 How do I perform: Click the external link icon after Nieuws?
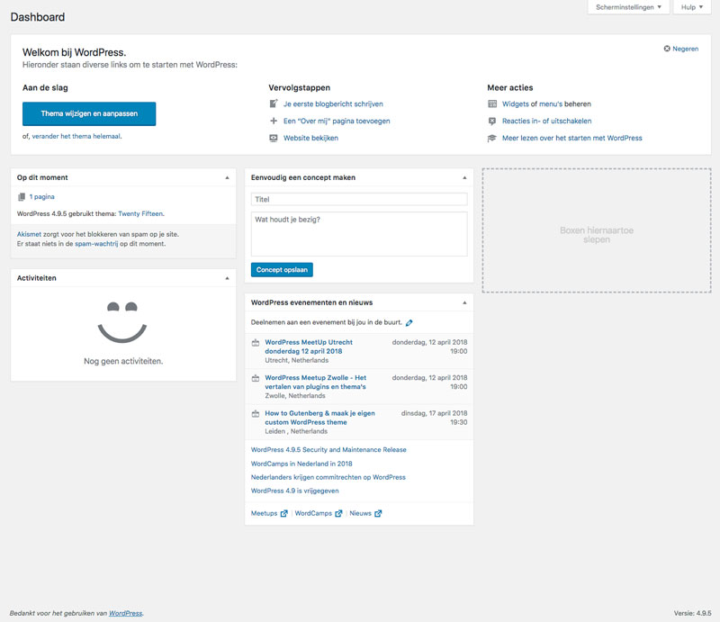point(378,514)
